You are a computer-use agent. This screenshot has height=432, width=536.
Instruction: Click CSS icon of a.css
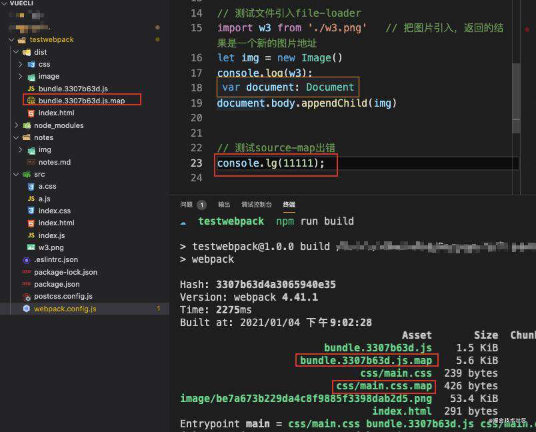pyautogui.click(x=31, y=187)
